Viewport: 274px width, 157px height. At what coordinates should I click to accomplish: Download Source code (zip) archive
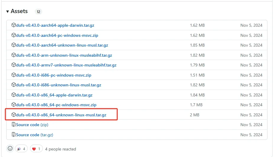(x=32, y=125)
